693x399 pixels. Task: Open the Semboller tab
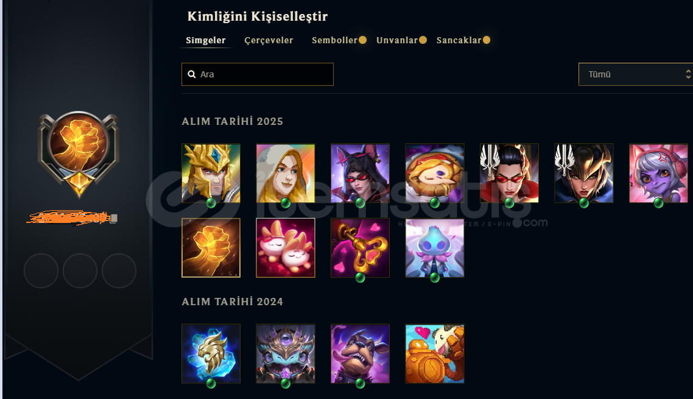click(x=334, y=40)
